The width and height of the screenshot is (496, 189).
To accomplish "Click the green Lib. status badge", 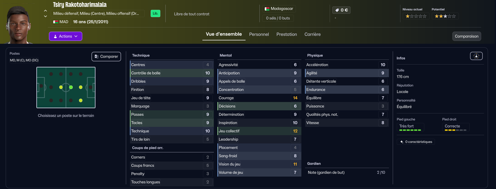I will click(155, 13).
